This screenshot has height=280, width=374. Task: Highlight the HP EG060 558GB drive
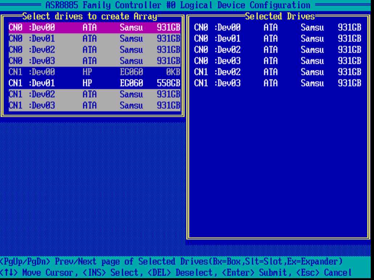pyautogui.click(x=94, y=83)
